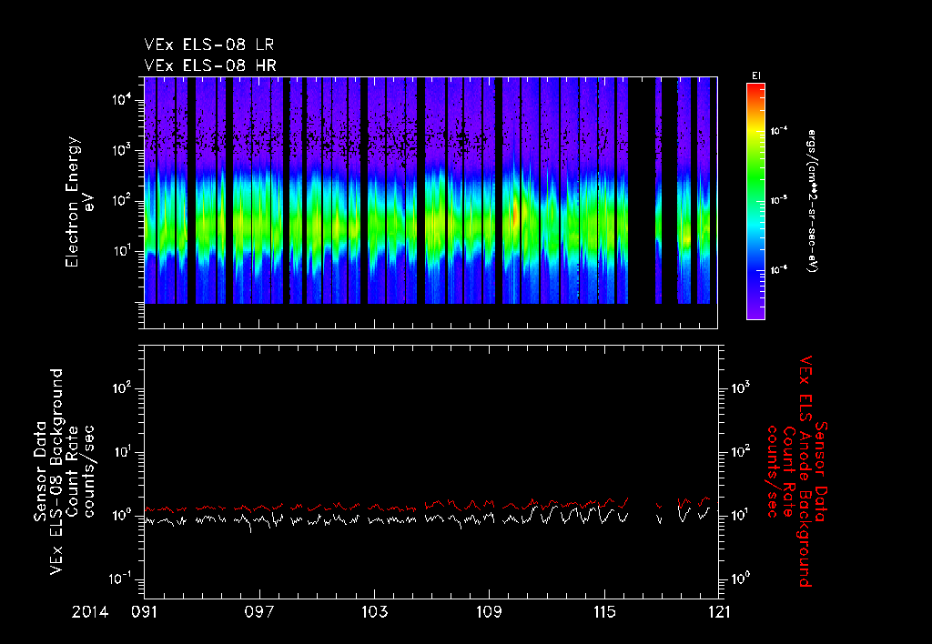Click day '115' on time axis
932x644 pixels.
tap(604, 612)
